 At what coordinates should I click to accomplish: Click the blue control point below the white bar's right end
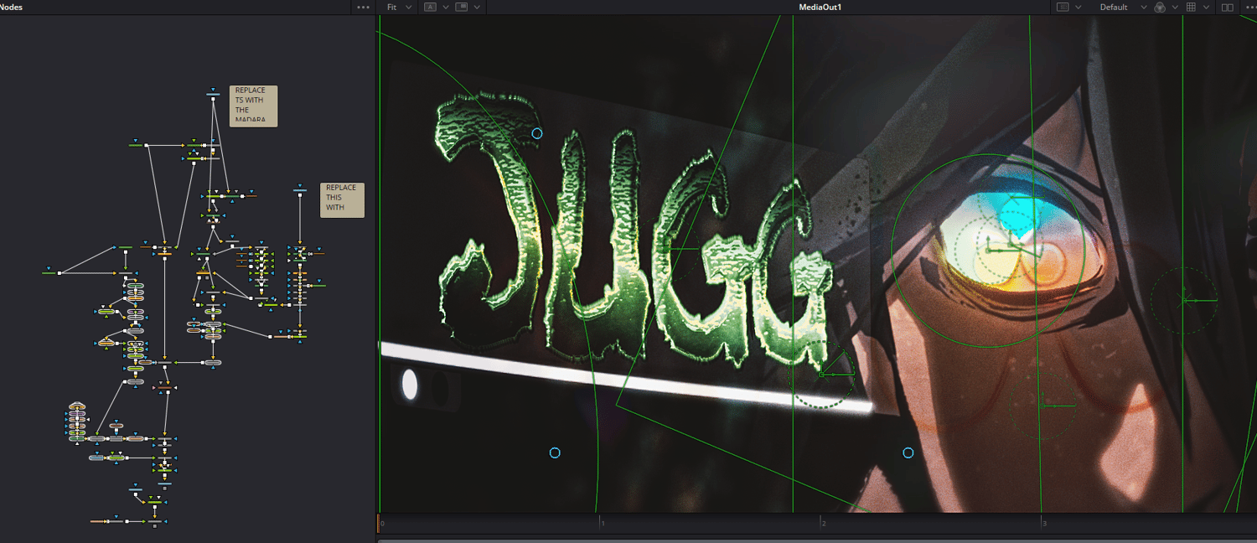coord(908,452)
